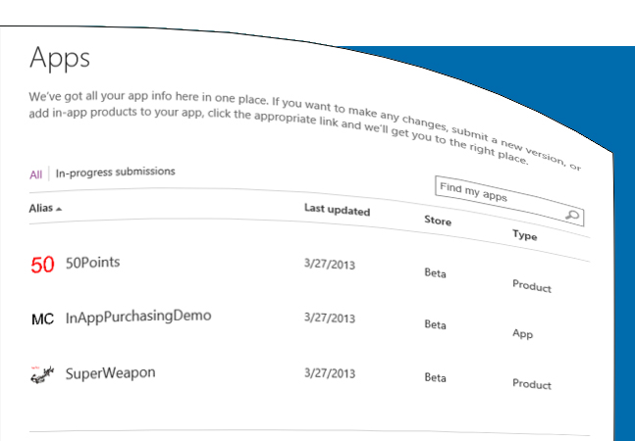Sort the list by Alias column header
The height and width of the screenshot is (441, 635).
[x=40, y=208]
